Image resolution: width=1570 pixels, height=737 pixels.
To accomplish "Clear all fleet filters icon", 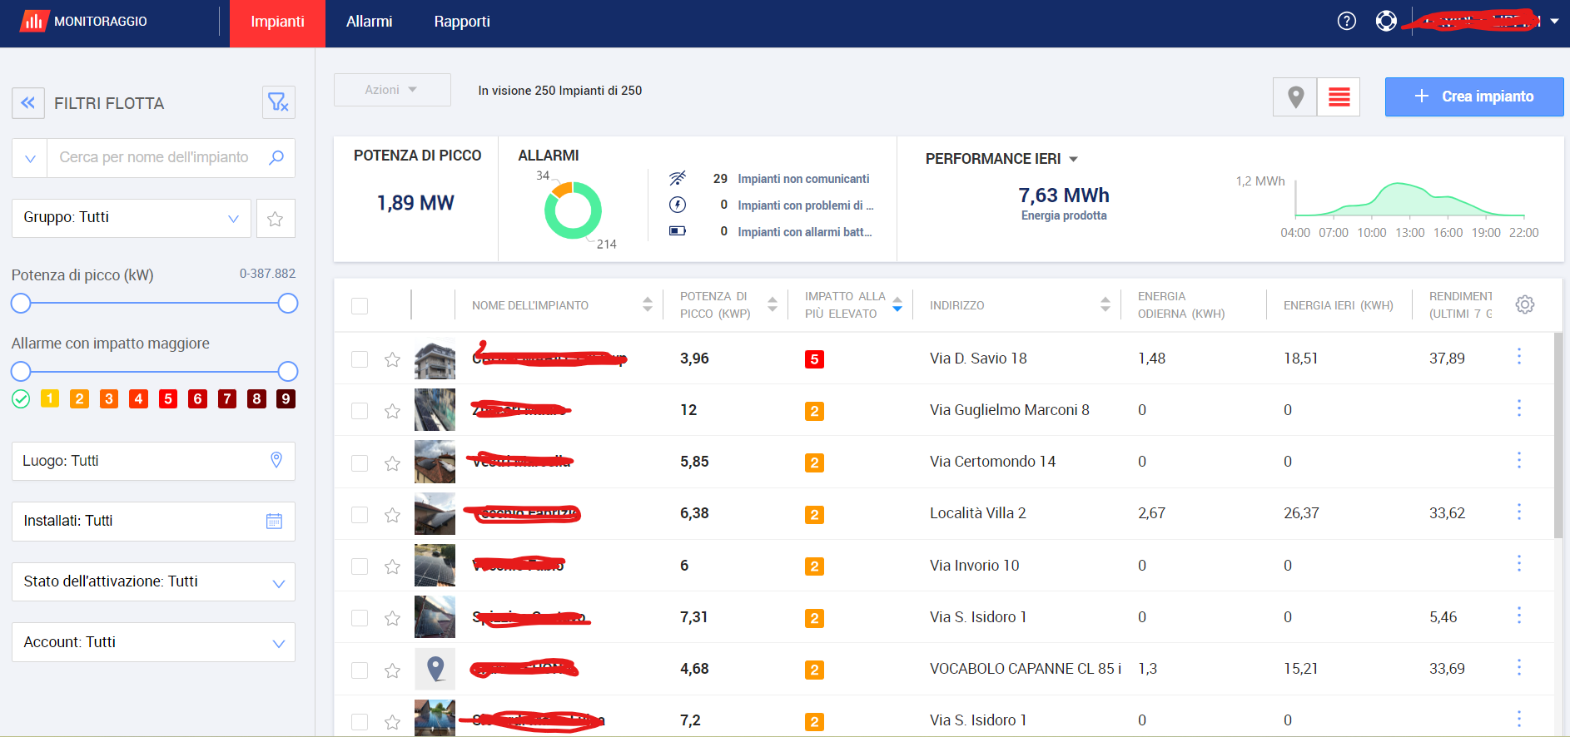I will 278,102.
